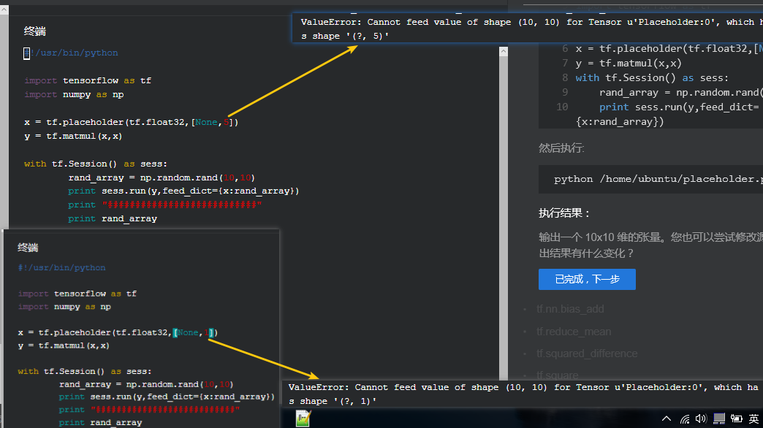763x428 pixels.
Task: Expand hidden system tray icons chevron
Action: point(667,419)
